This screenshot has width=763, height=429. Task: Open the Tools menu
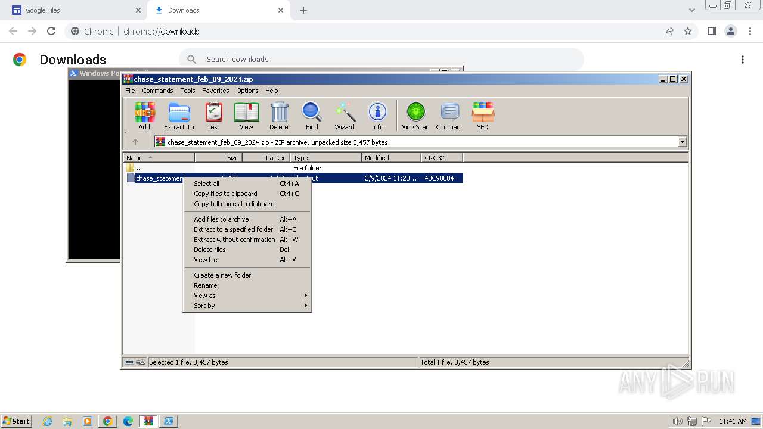[x=188, y=91]
